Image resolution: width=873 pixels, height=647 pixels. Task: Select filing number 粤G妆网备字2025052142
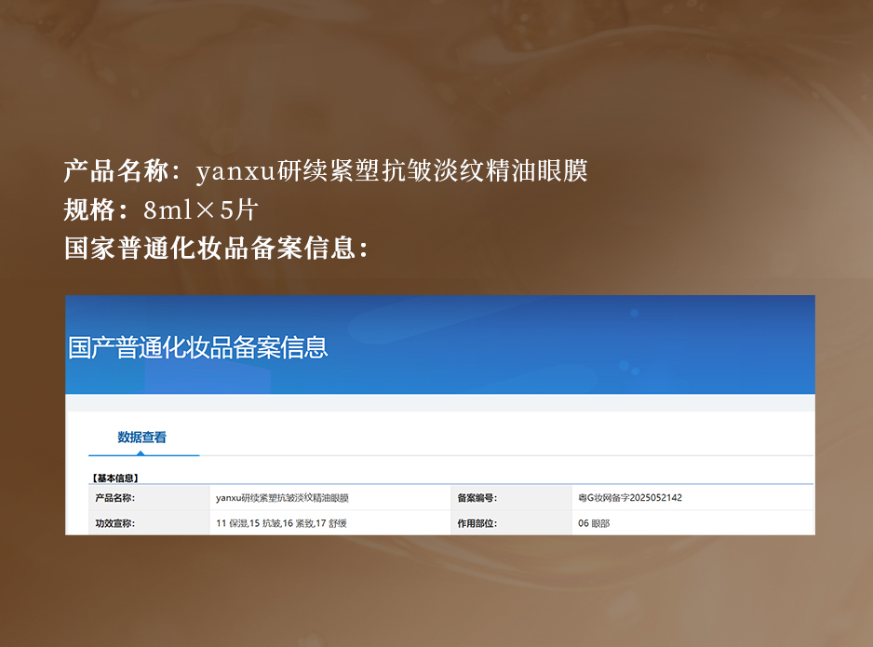point(630,498)
